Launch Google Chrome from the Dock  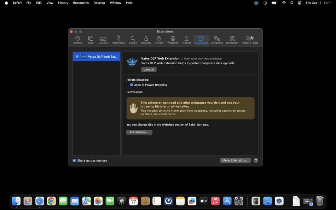click(51, 201)
